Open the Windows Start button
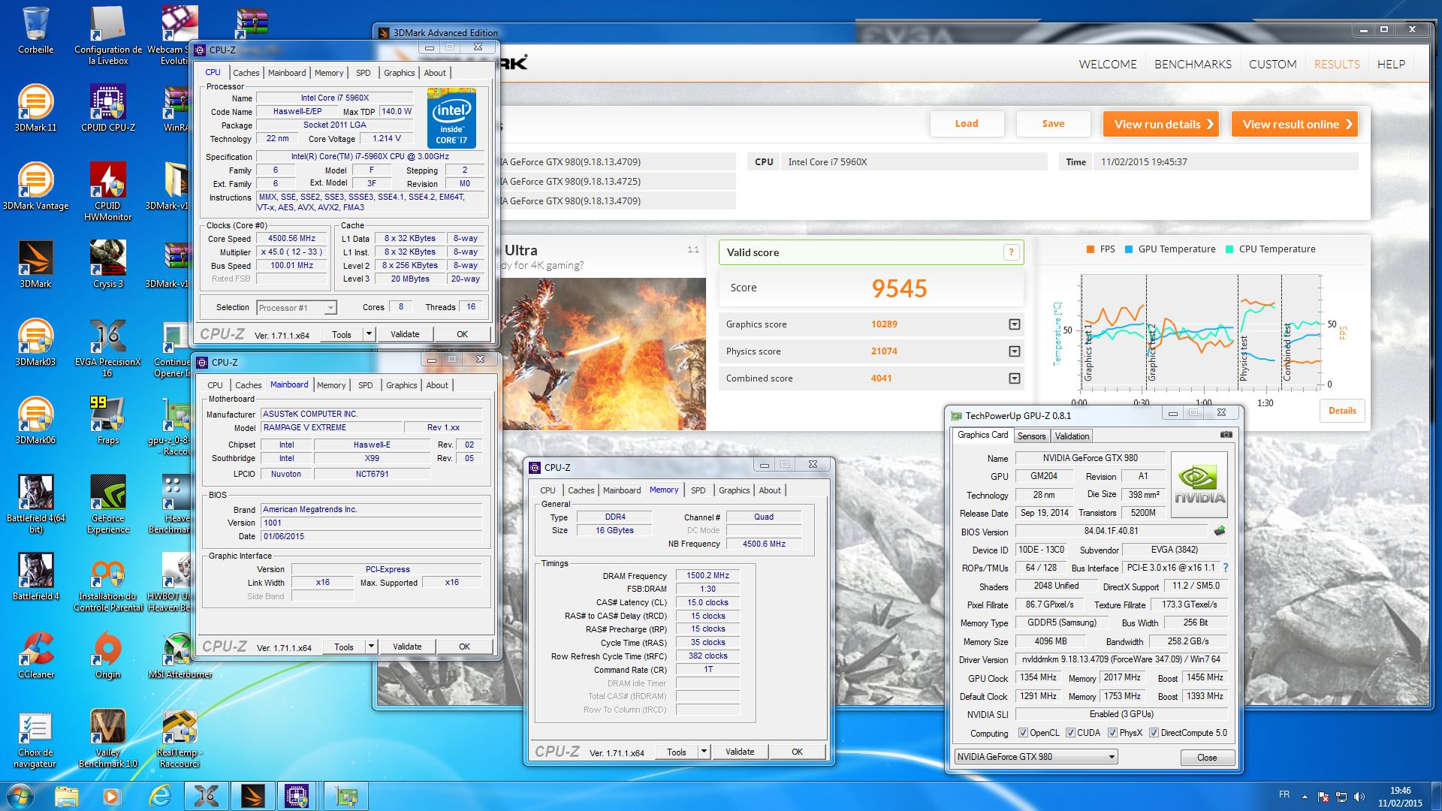1442x811 pixels. click(x=20, y=796)
